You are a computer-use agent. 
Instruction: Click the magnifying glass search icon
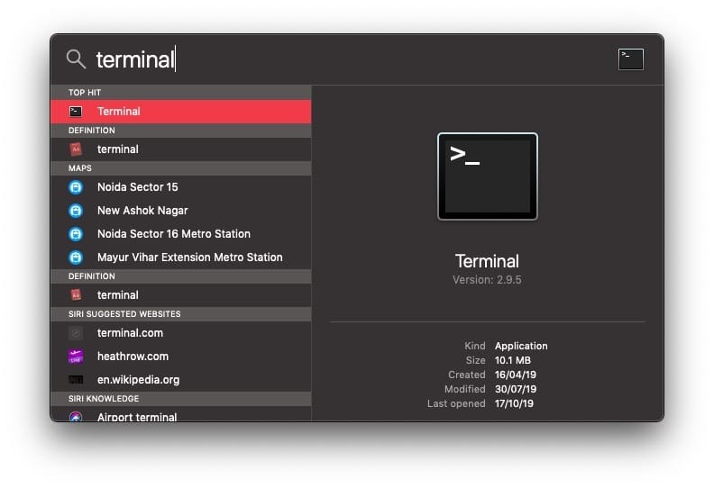point(77,59)
